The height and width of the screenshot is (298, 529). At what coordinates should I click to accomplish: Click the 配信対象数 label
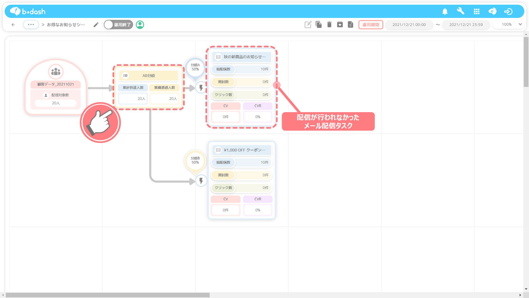click(60, 95)
